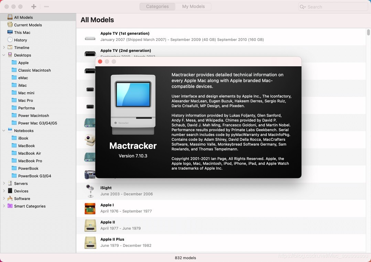Viewport: 371px width, 262px height.
Task: Expand the Servers category
Action: pos(4,183)
